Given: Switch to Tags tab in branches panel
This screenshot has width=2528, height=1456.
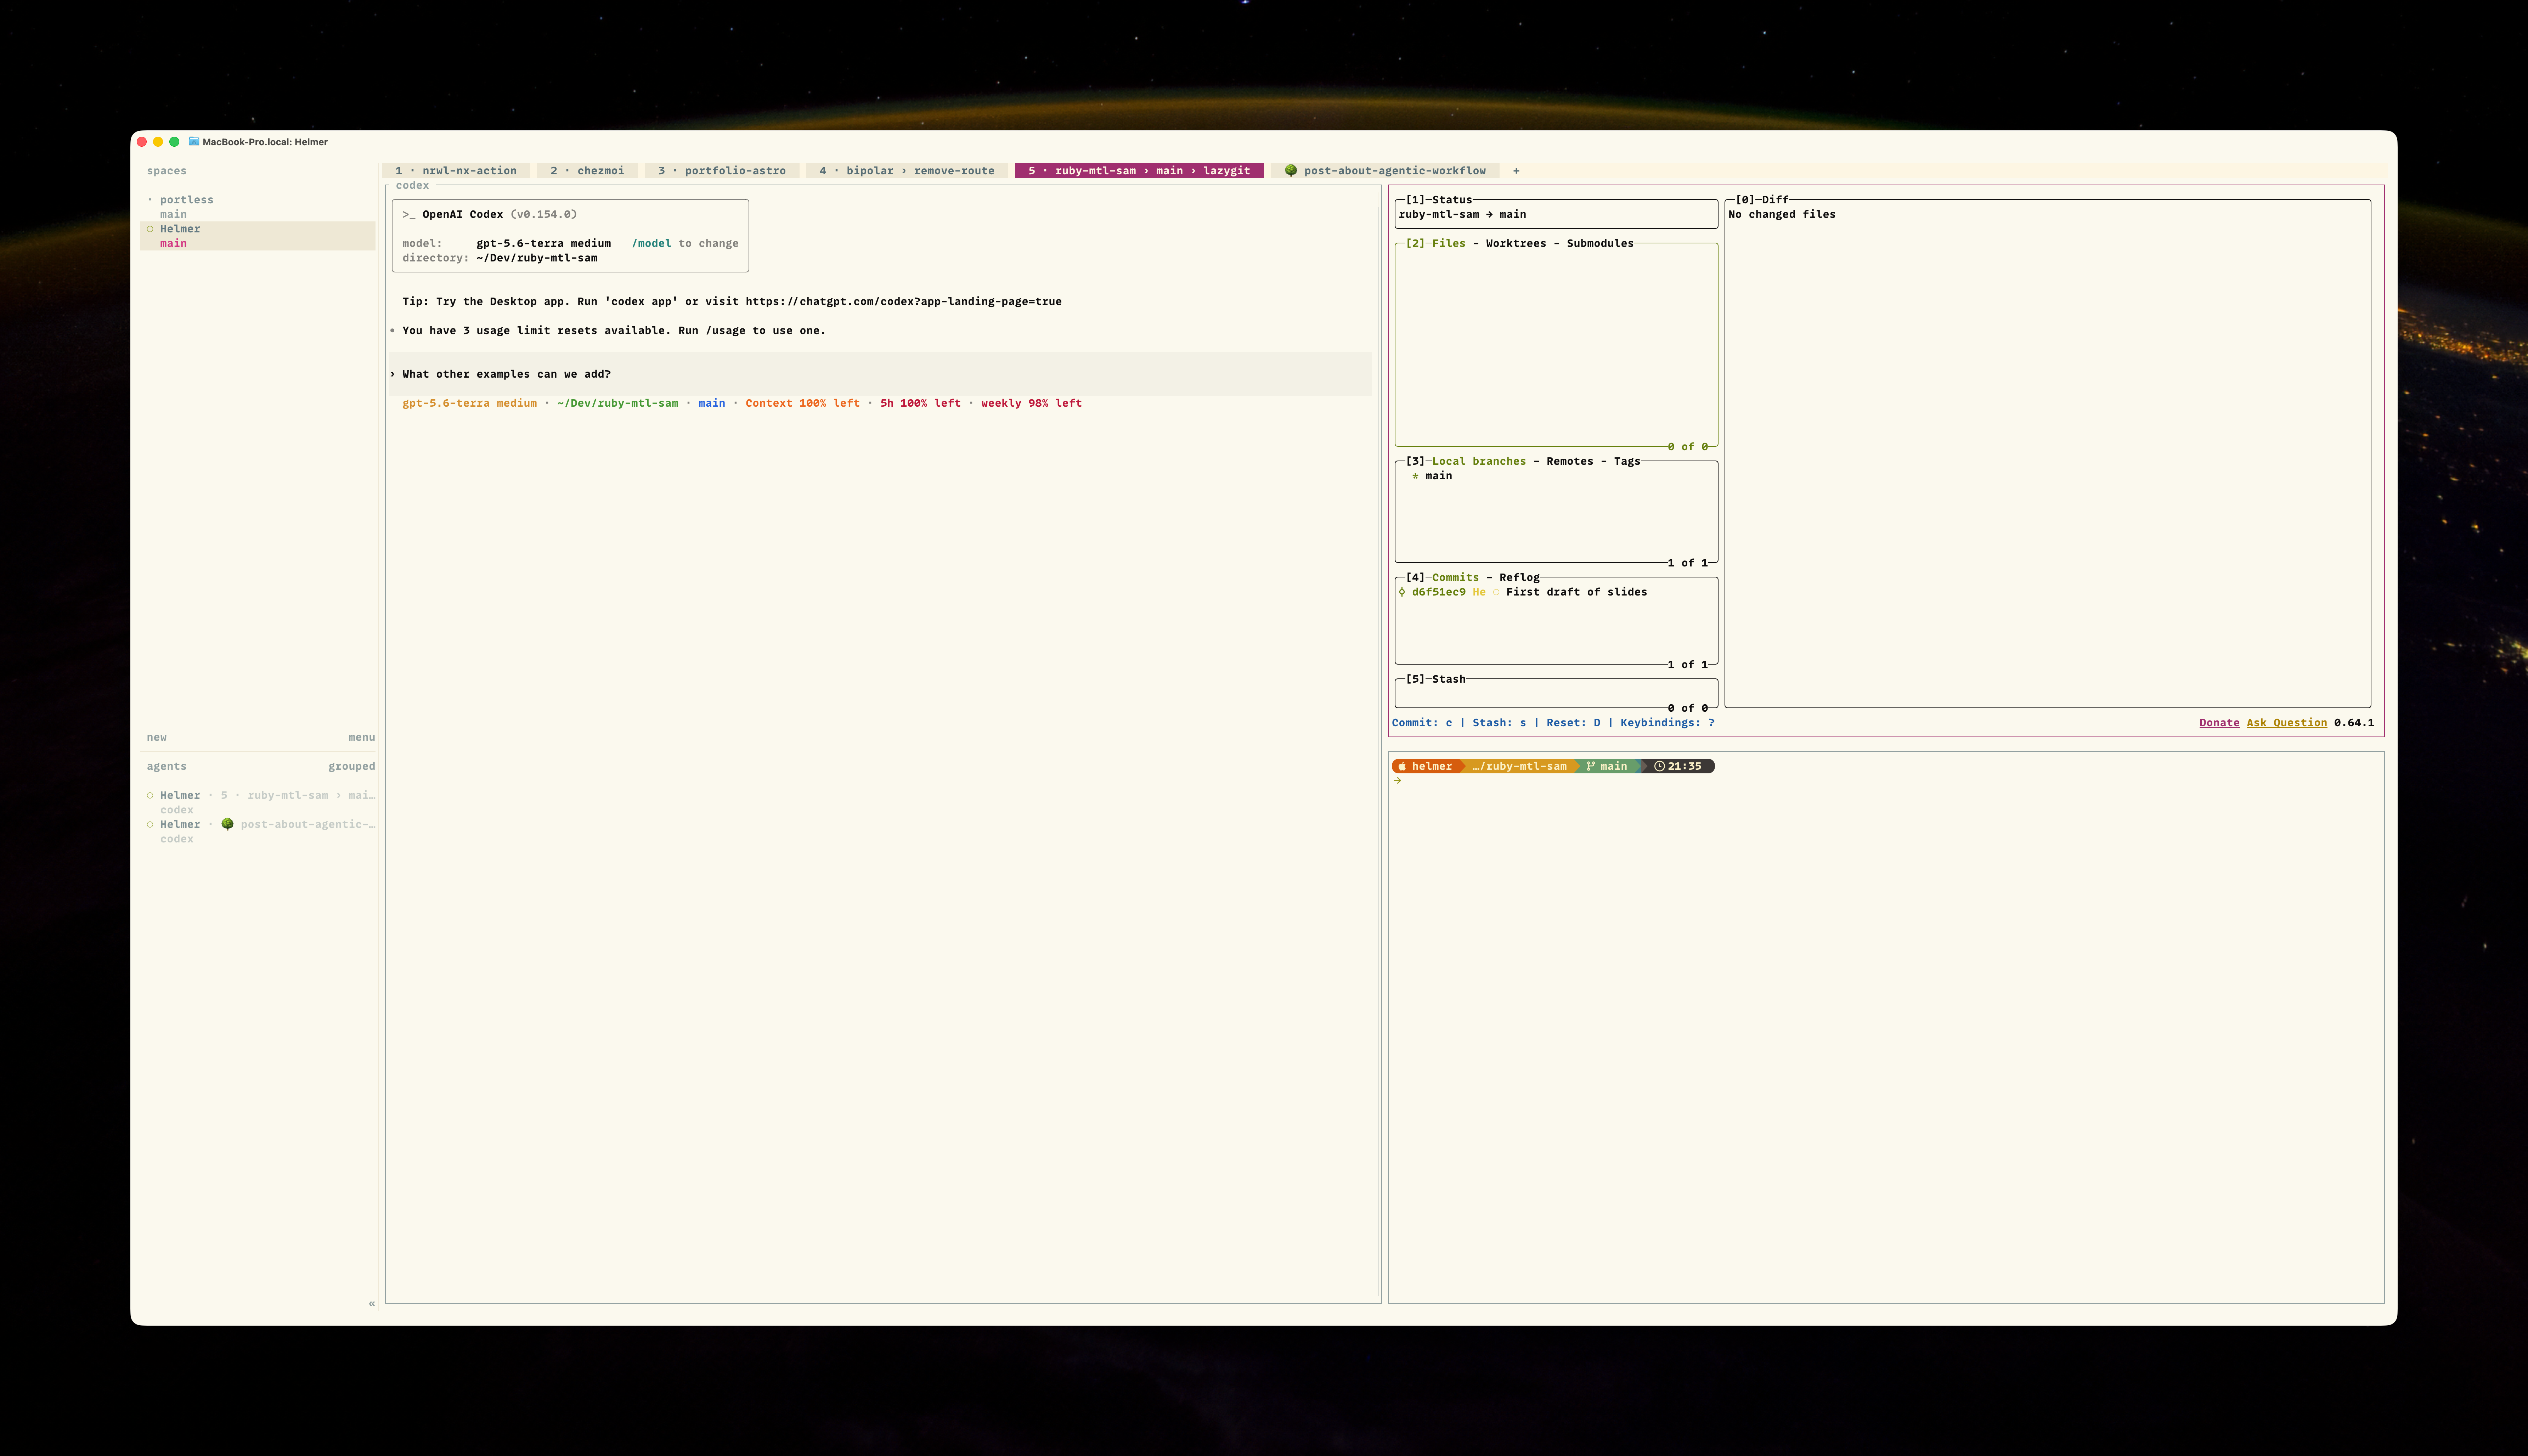Looking at the screenshot, I should click(1627, 462).
